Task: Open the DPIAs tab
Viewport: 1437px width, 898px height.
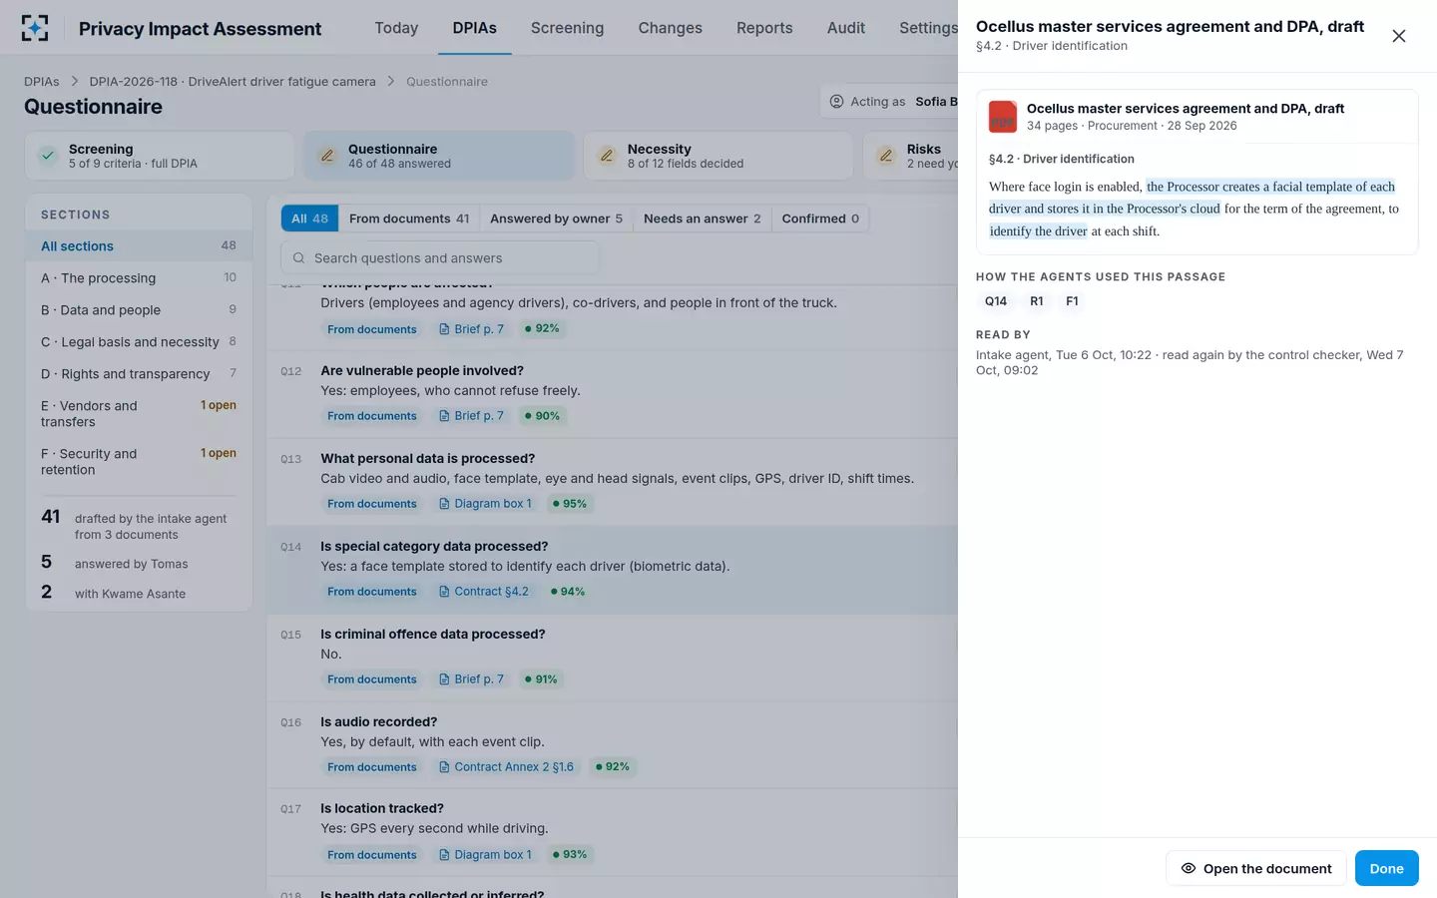Action: pyautogui.click(x=474, y=28)
